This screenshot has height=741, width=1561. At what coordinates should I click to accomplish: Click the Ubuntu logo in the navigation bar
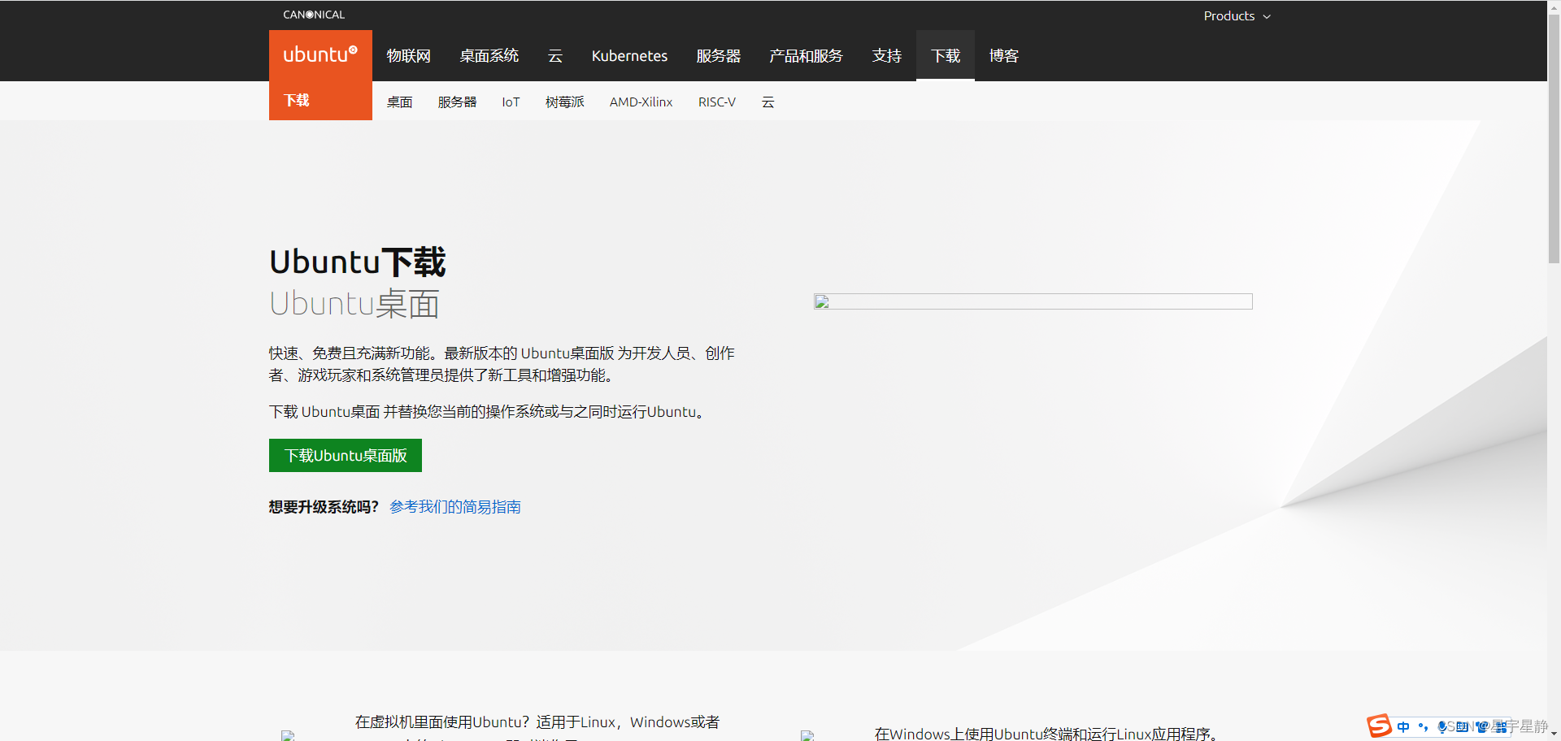pos(320,54)
